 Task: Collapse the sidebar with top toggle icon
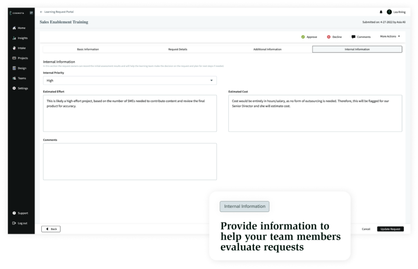[x=31, y=13]
